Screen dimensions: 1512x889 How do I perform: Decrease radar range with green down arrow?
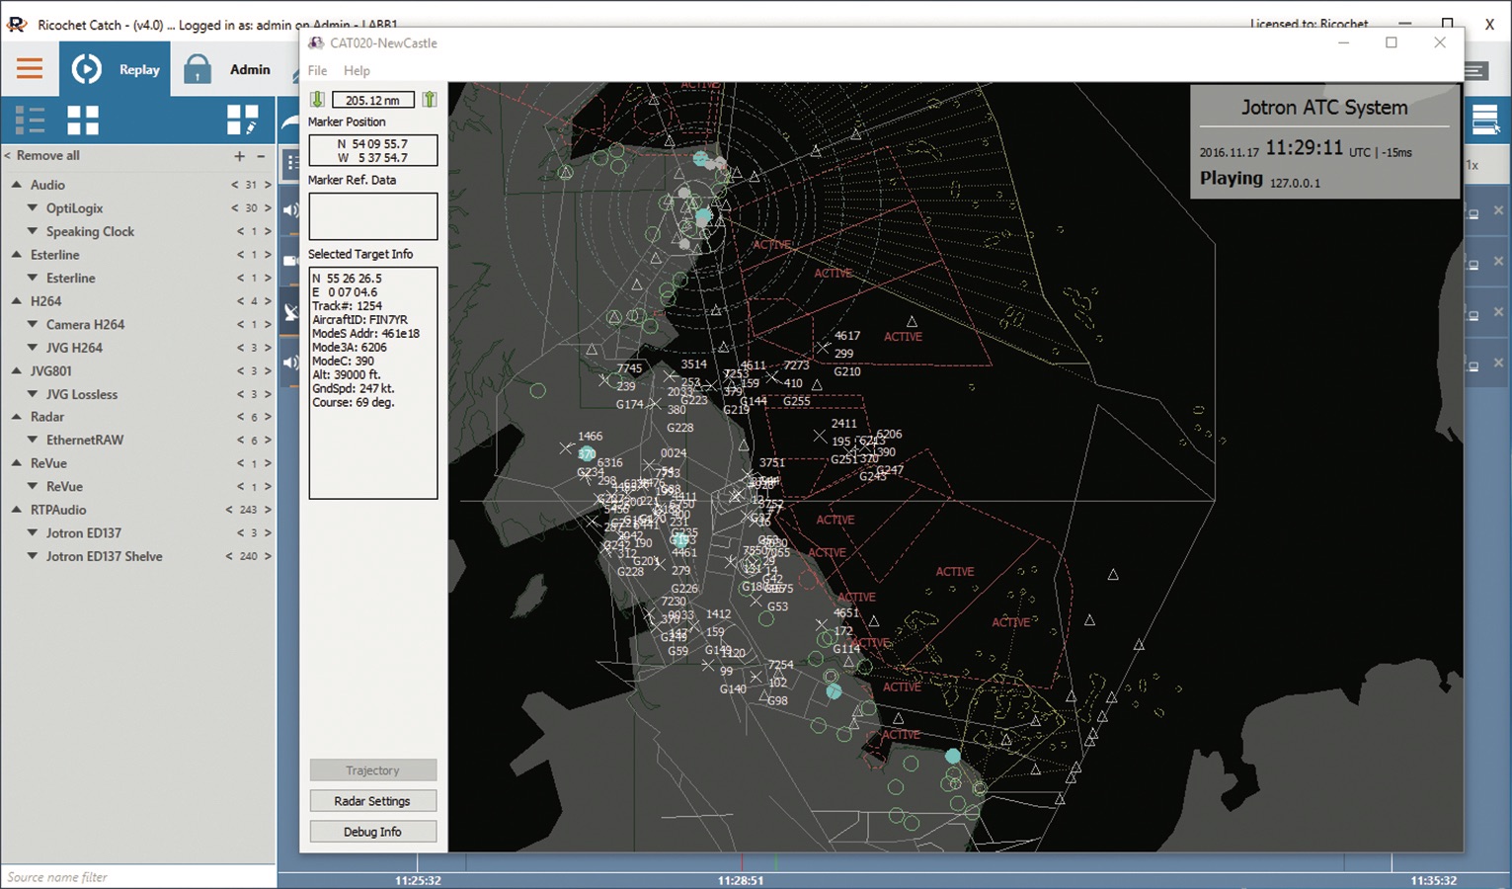pos(318,100)
